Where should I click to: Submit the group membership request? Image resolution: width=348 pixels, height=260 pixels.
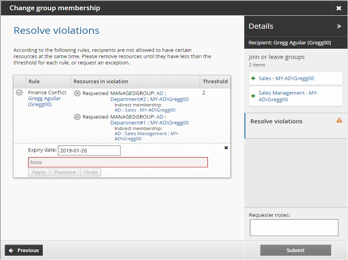pos(296,250)
